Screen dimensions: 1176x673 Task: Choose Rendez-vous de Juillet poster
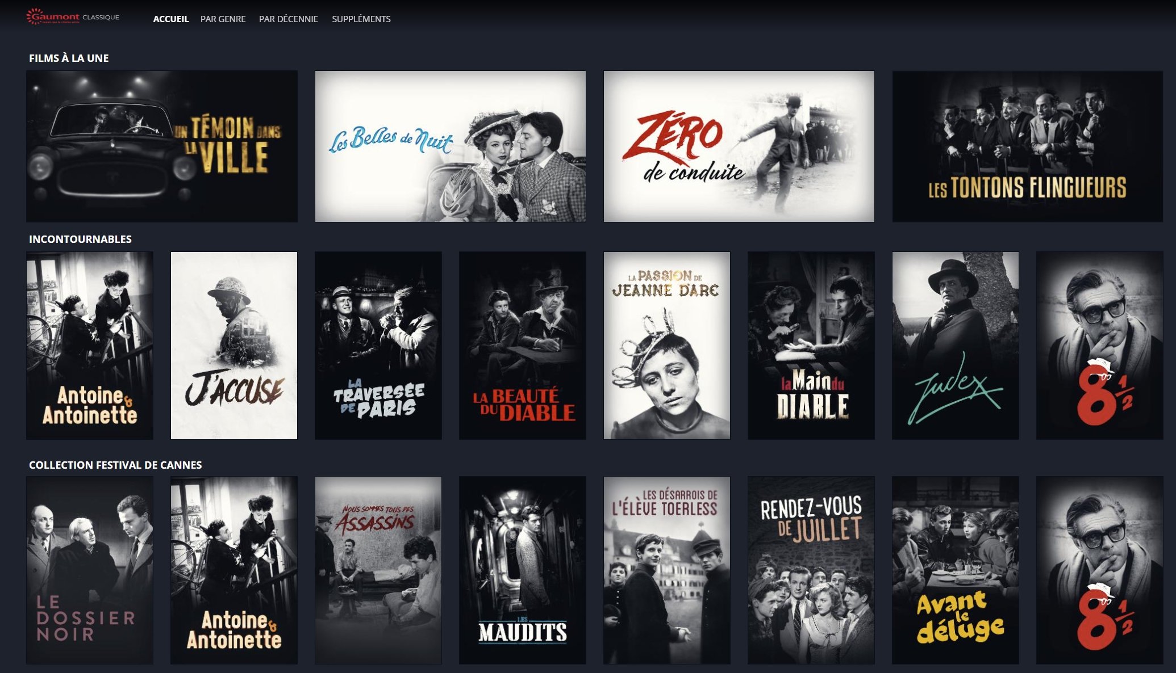[x=811, y=570]
